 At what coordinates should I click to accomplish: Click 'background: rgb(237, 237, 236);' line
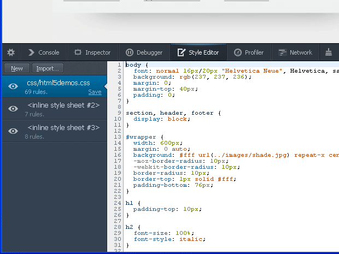[192, 77]
